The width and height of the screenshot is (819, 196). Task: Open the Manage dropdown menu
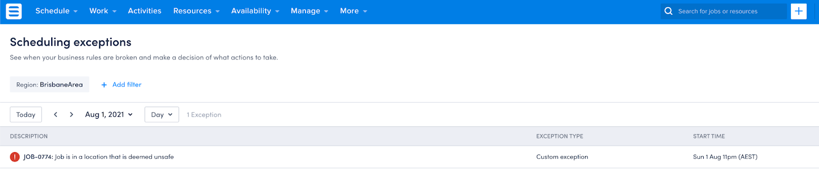(x=310, y=11)
